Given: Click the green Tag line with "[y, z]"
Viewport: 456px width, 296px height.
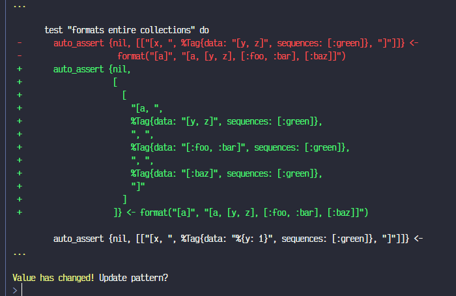Looking at the screenshot, I should (x=227, y=121).
